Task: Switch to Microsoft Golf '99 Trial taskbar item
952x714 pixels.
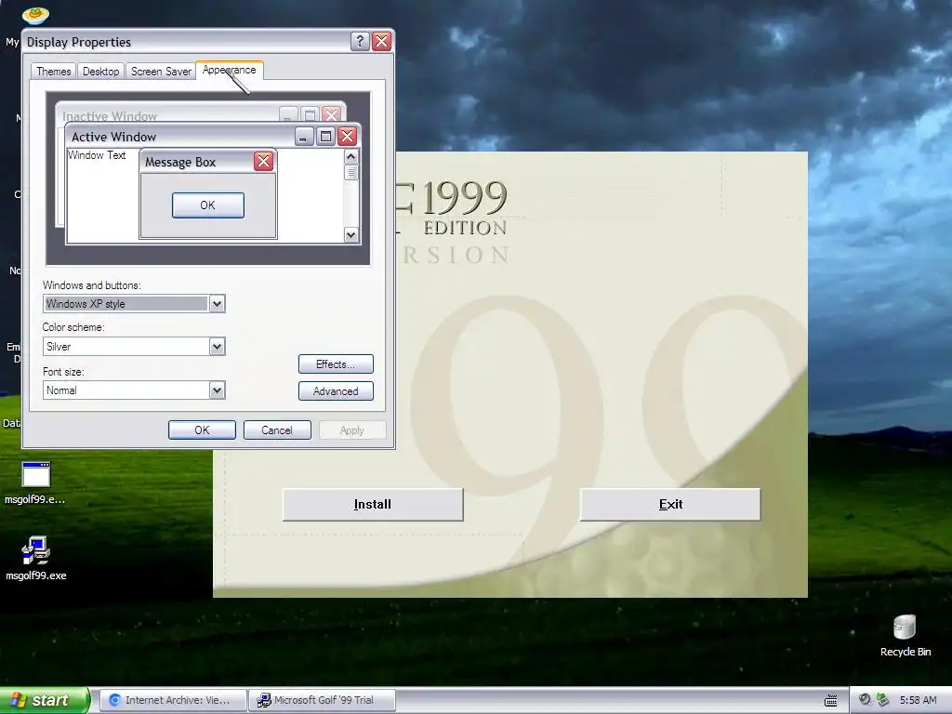Action: pos(322,700)
